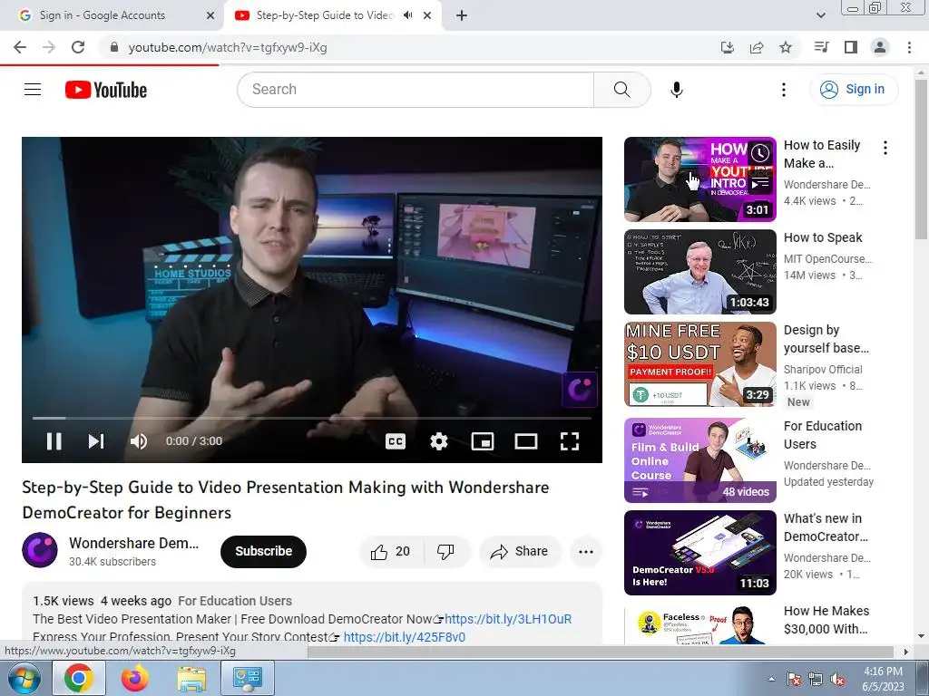Click DemoCreator watermark on the video

(x=580, y=390)
